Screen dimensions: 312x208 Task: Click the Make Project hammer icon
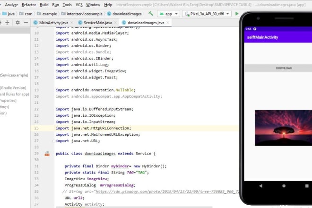pyautogui.click(x=151, y=14)
